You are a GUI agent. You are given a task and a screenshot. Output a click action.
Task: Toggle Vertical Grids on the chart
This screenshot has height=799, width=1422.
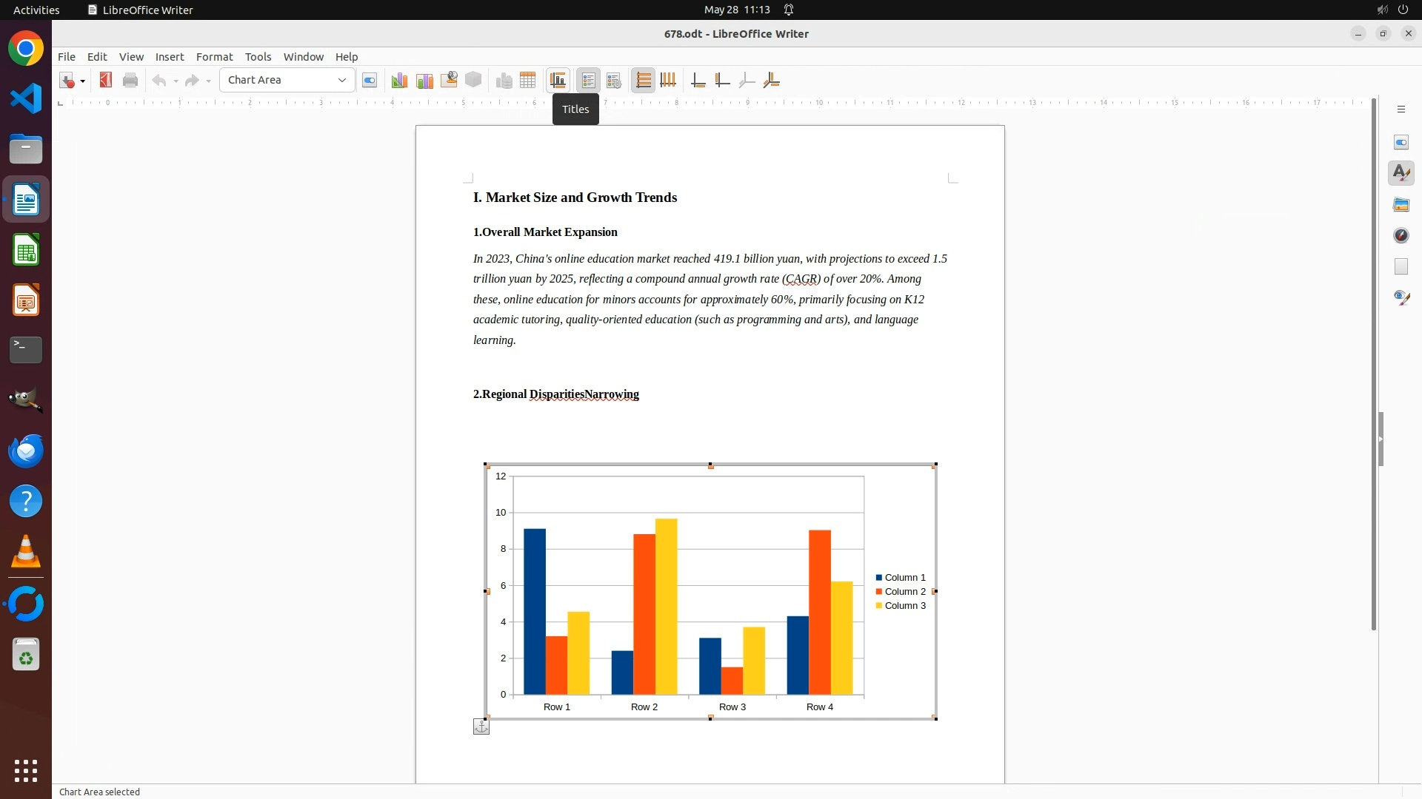tap(668, 80)
